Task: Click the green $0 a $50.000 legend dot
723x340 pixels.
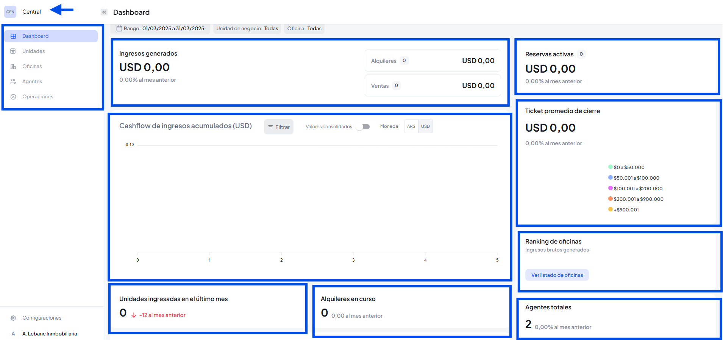Action: pyautogui.click(x=610, y=167)
